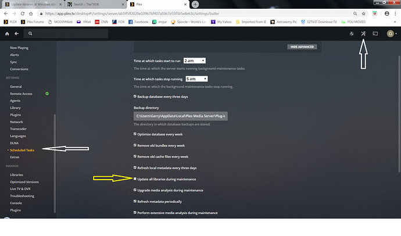Image resolution: width=401 pixels, height=236 pixels.
Task: Click the HIDE ADVANCED button
Action: click(302, 47)
